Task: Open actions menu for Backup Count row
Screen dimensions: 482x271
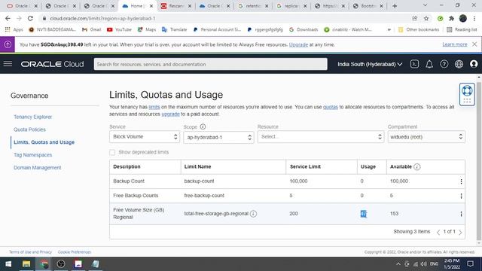Action: [461, 181]
